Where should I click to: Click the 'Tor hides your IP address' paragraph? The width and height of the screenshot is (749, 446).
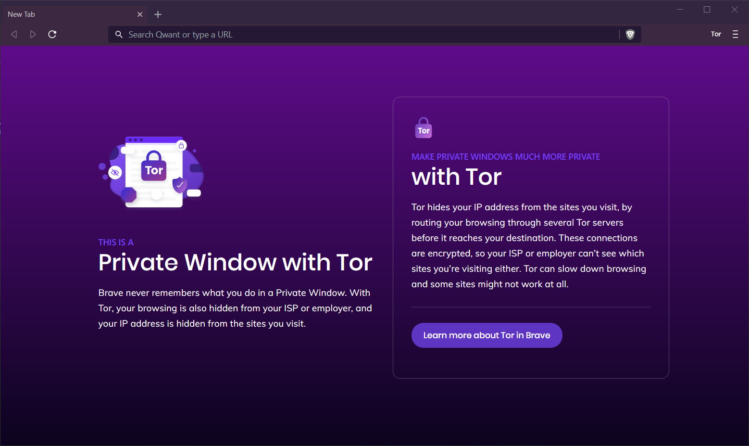point(529,246)
